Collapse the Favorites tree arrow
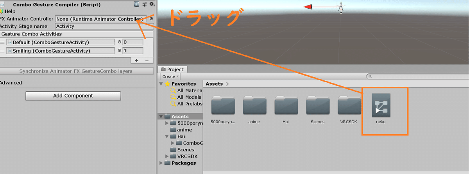This screenshot has height=174, width=469. click(161, 84)
